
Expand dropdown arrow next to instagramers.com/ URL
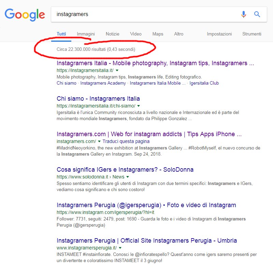click(99, 141)
